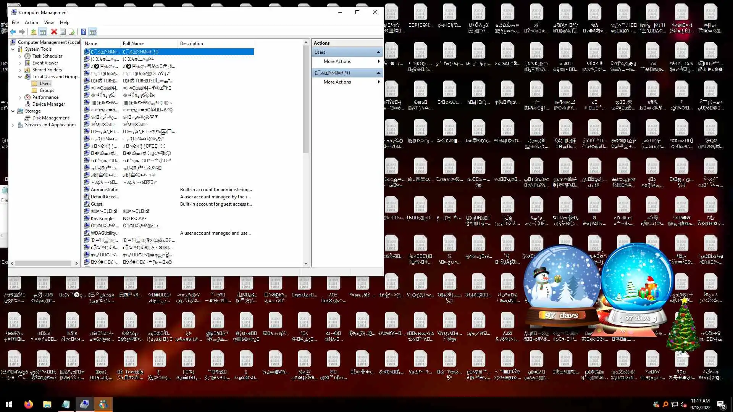Image resolution: width=733 pixels, height=412 pixels.
Task: Sort by the Full Name column header
Action: [x=133, y=43]
